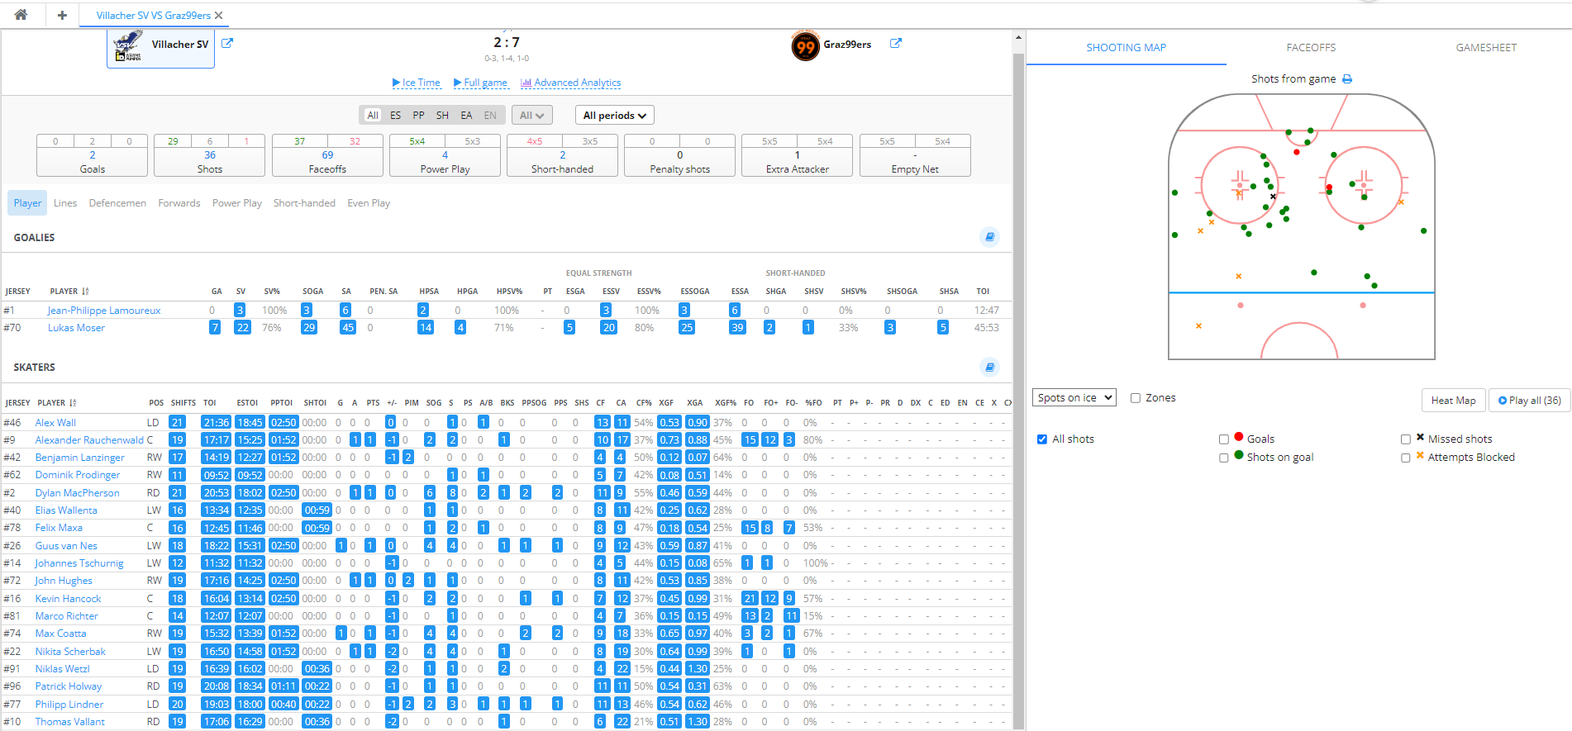
Task: Close the Villacher SV VS Graz99ers tab
Action: tap(219, 16)
